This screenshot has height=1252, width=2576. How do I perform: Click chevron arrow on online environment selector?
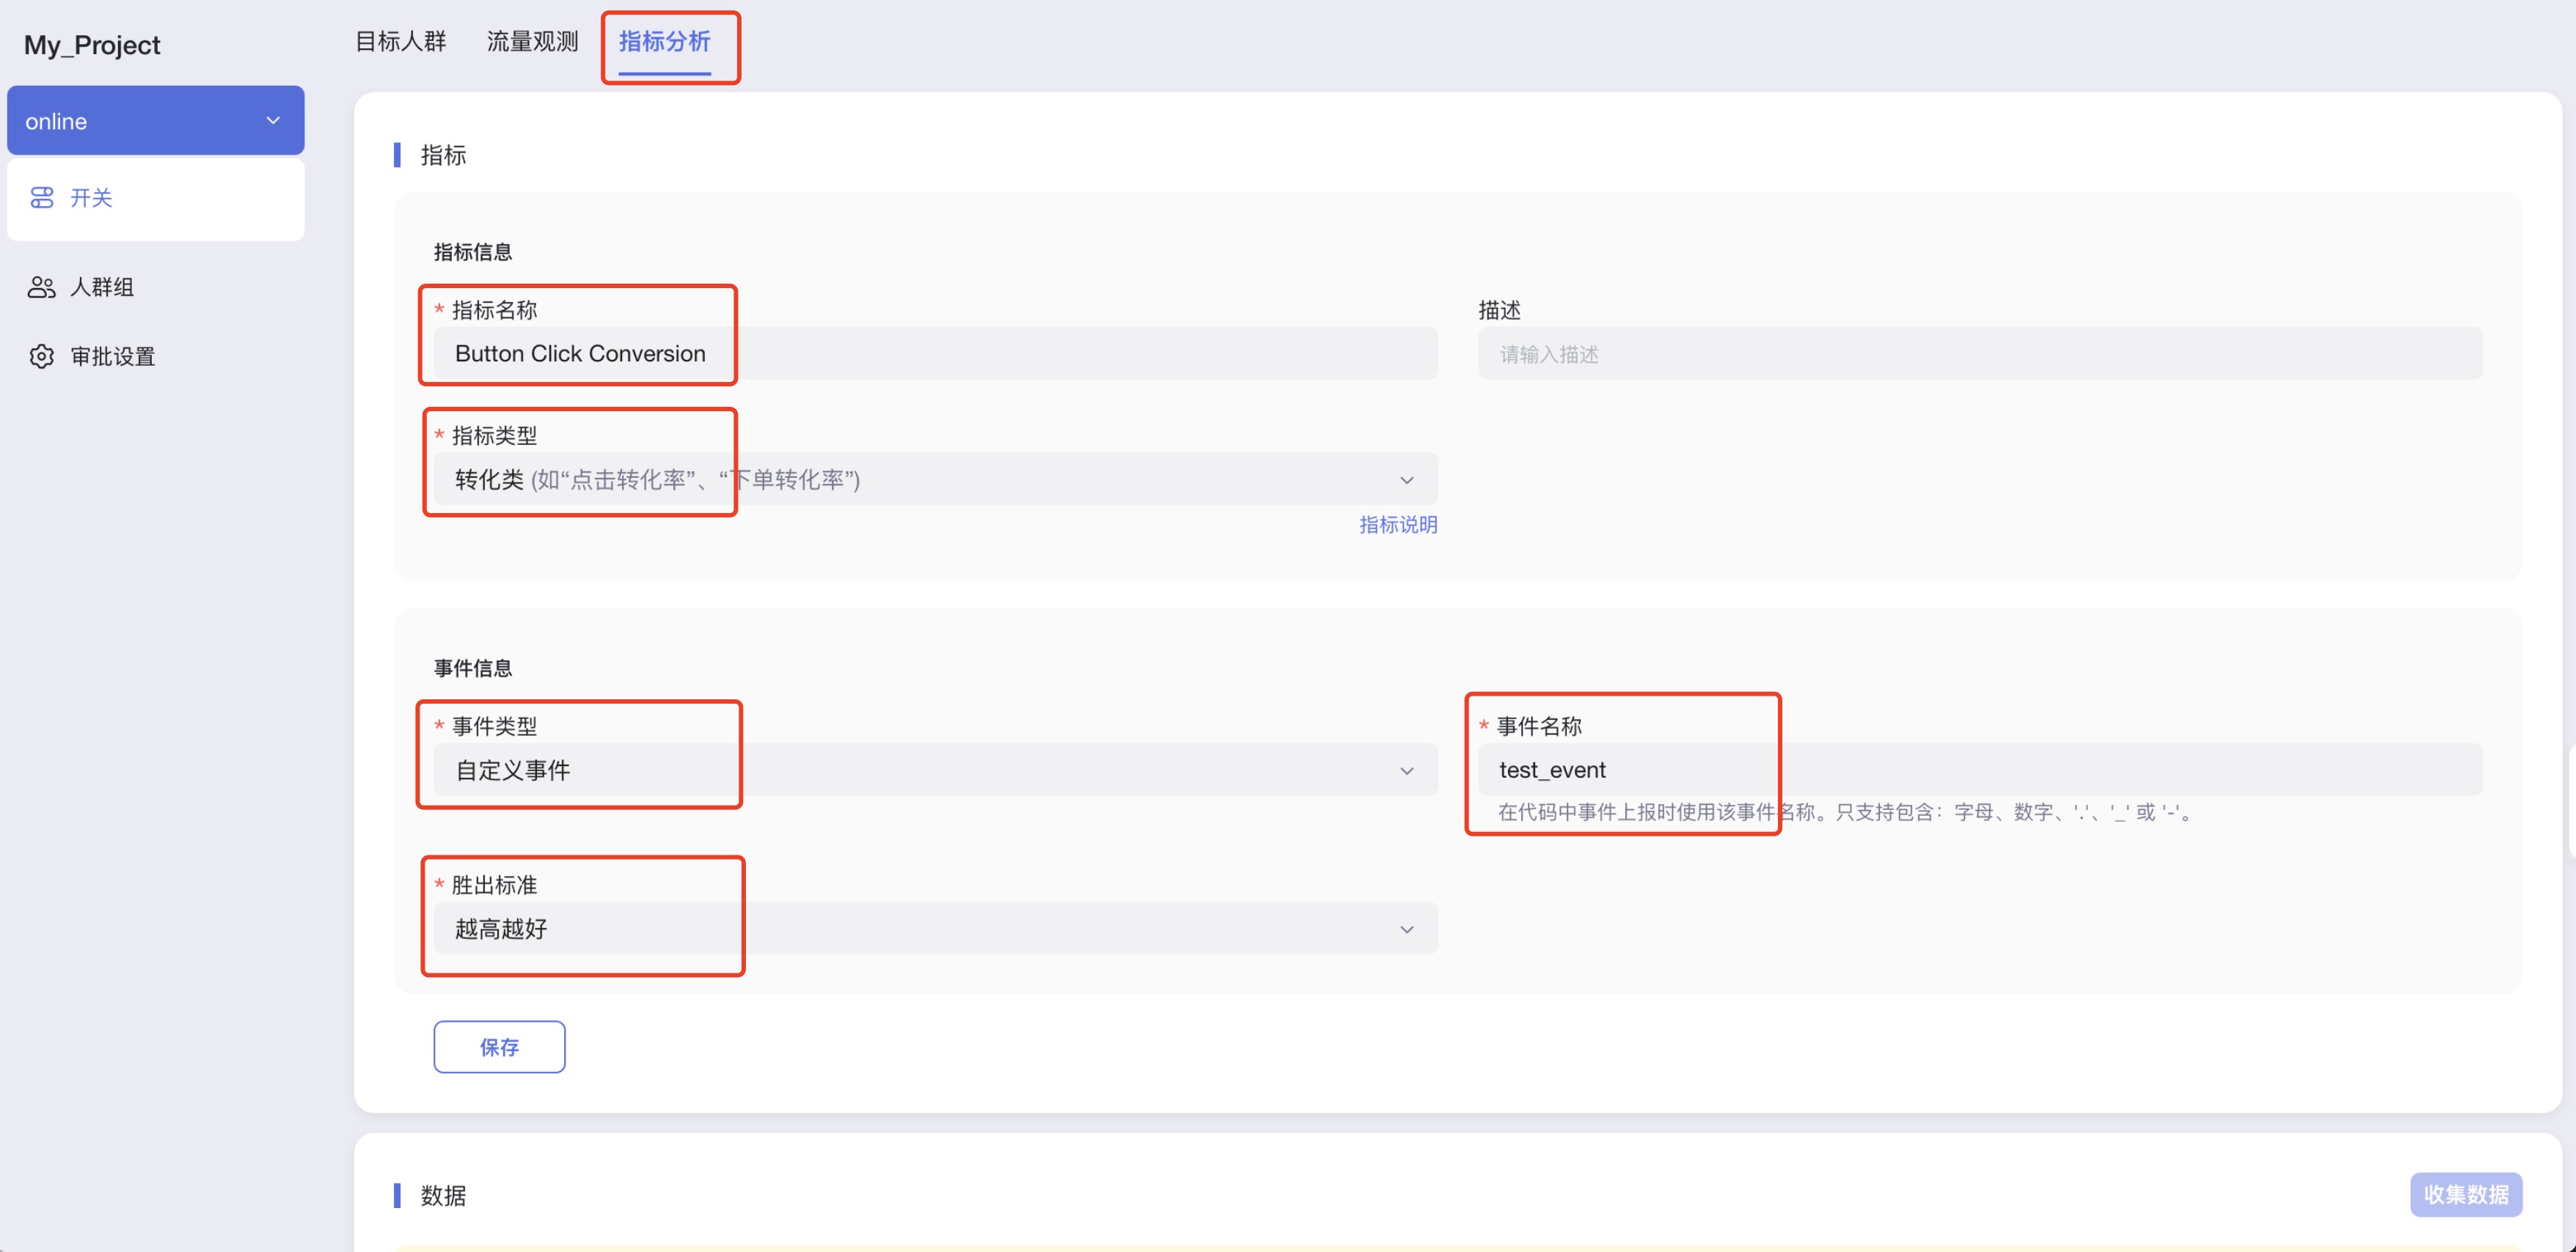pos(273,121)
